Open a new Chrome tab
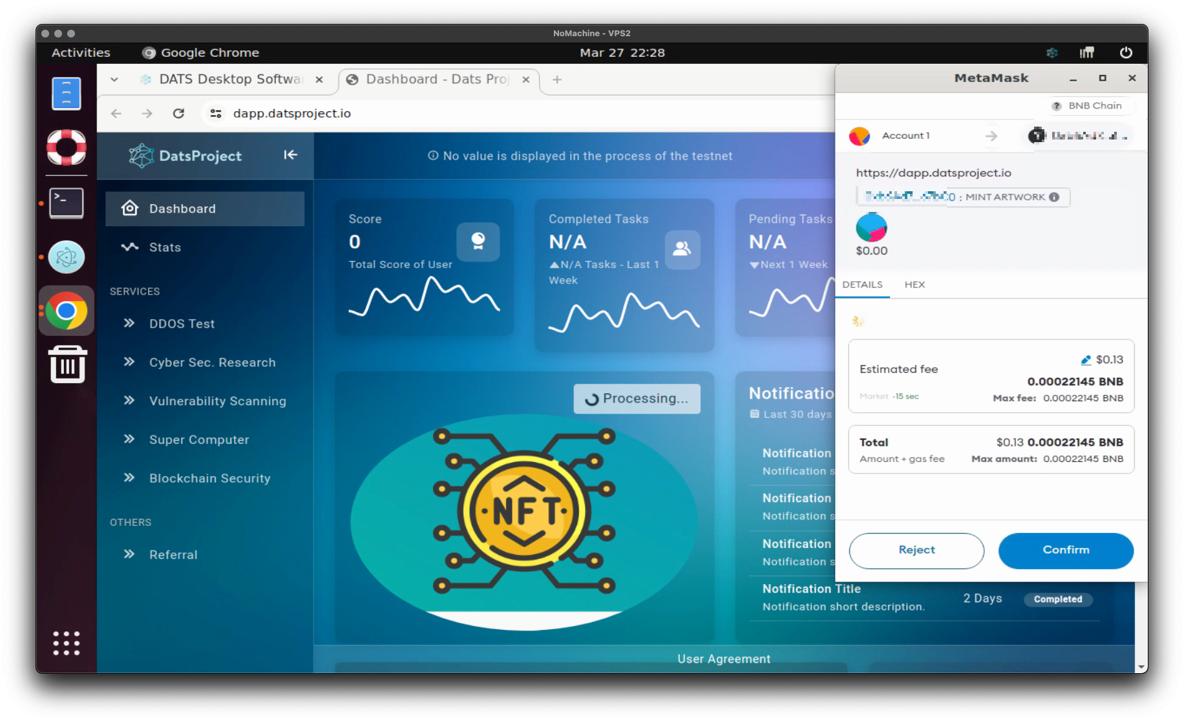Image resolution: width=1184 pixels, height=721 pixels. (557, 79)
